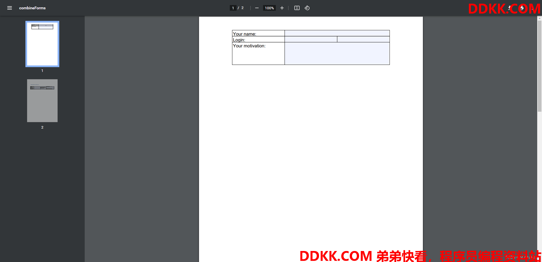Click the 100% zoom level field

[x=269, y=8]
